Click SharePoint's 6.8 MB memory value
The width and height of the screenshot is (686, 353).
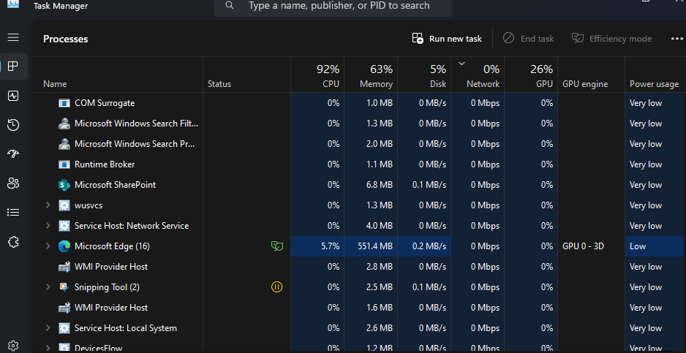click(380, 185)
